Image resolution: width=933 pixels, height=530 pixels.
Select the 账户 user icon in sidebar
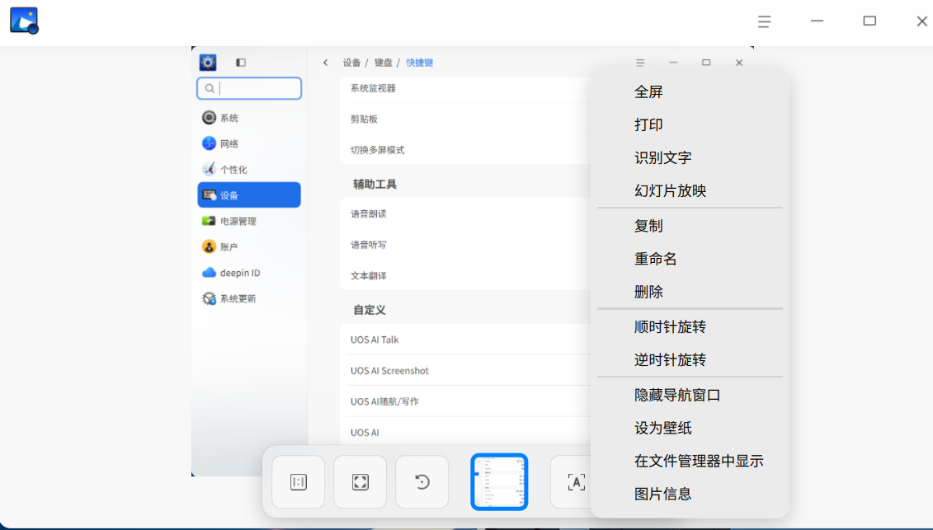tap(209, 246)
